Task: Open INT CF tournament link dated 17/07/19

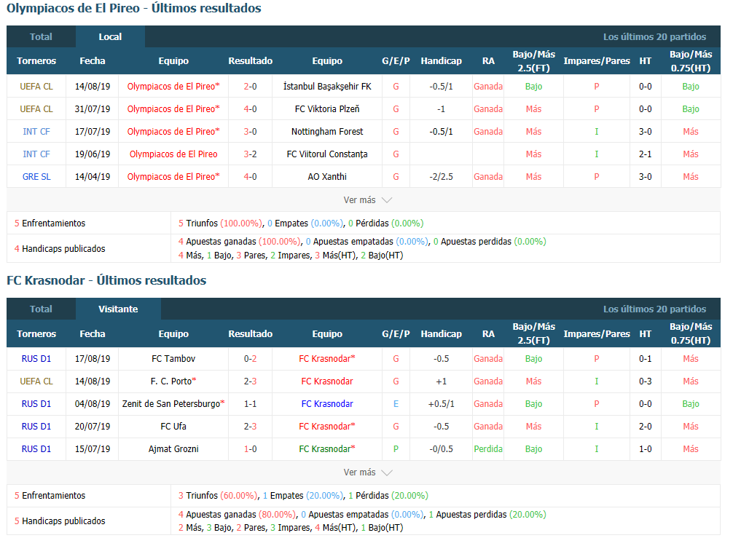Action: [x=36, y=132]
